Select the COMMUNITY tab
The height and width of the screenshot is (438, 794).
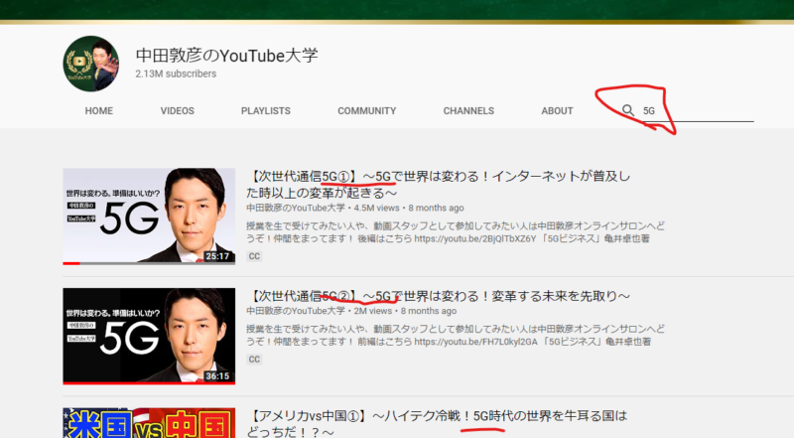pos(366,111)
